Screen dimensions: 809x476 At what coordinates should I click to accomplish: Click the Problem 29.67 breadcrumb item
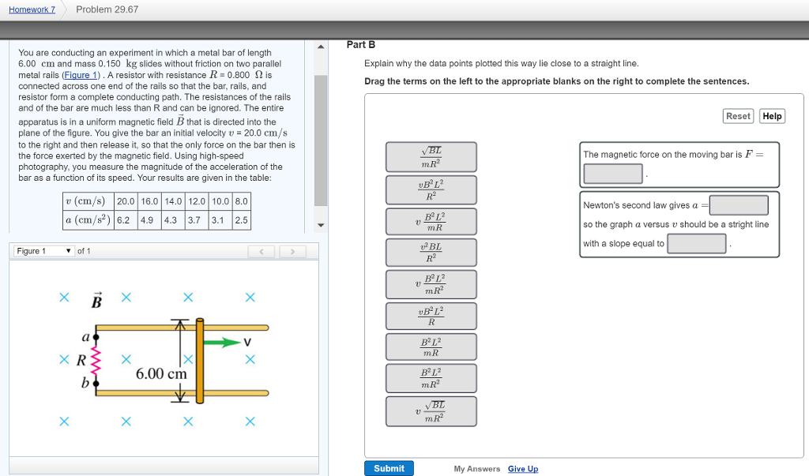point(107,9)
